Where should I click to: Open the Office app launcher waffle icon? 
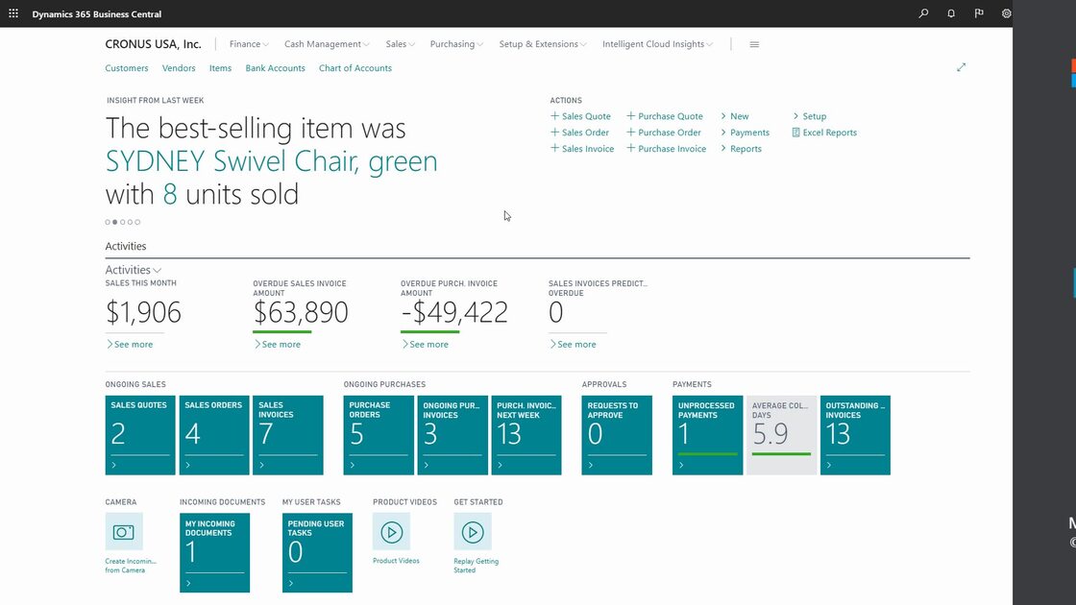point(13,12)
